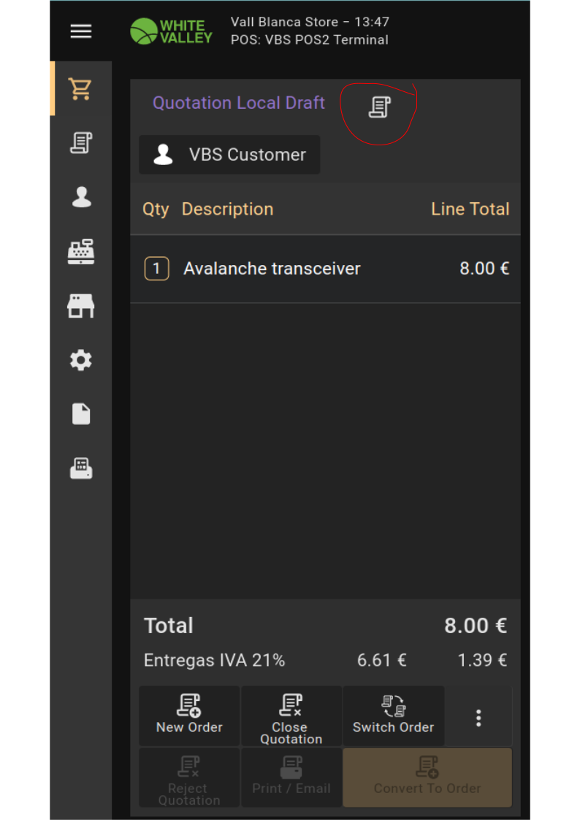The height and width of the screenshot is (820, 580).
Task: Click Switch Order button
Action: pyautogui.click(x=393, y=716)
